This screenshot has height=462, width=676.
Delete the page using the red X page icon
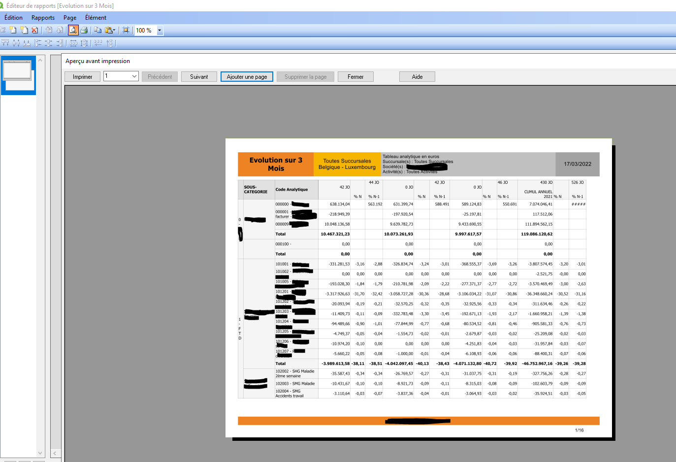tap(33, 30)
